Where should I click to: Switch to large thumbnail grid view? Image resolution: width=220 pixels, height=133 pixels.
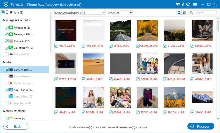point(179,13)
